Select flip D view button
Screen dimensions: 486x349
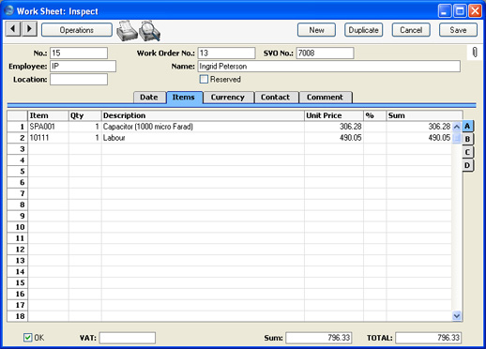coord(467,165)
